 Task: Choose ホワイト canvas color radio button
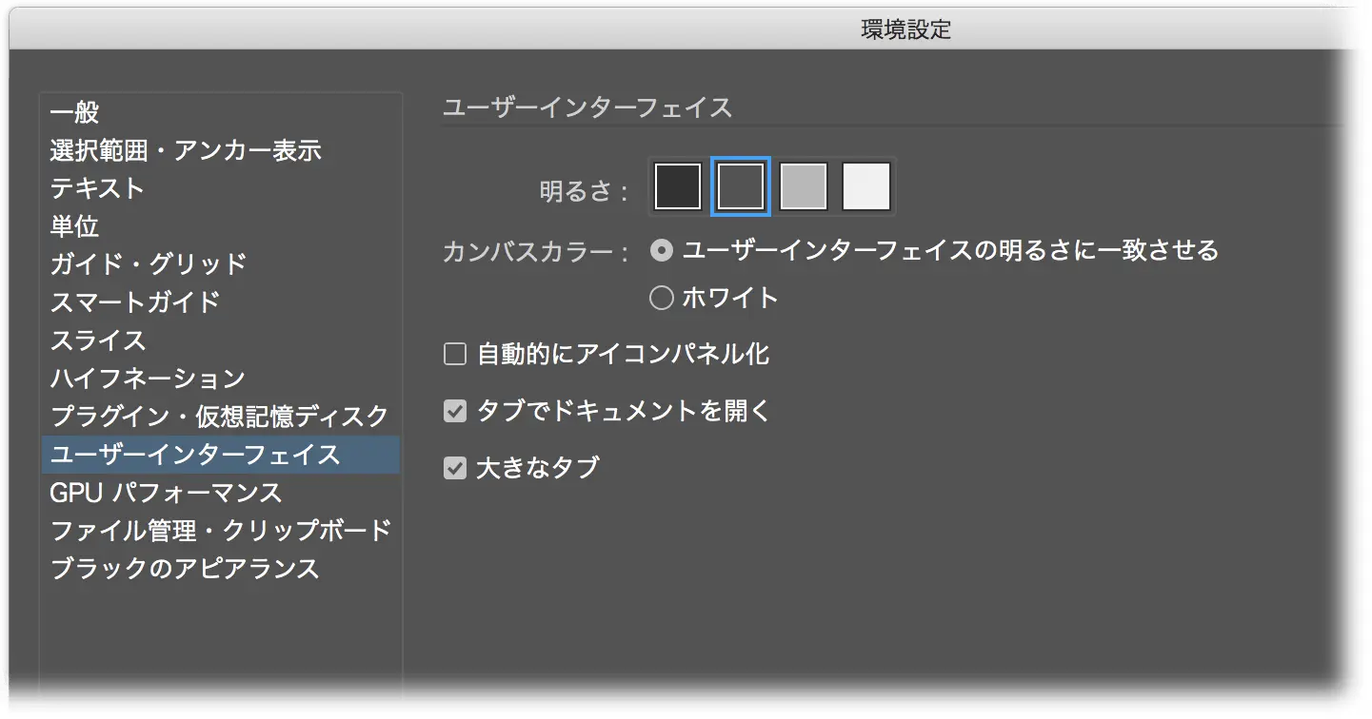click(662, 299)
